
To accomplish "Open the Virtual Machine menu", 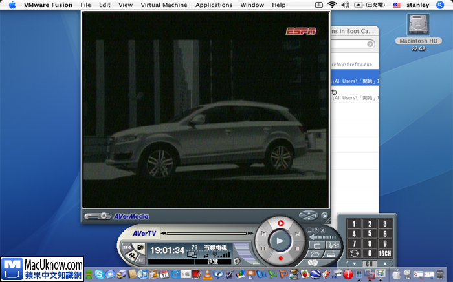I will [x=163, y=5].
